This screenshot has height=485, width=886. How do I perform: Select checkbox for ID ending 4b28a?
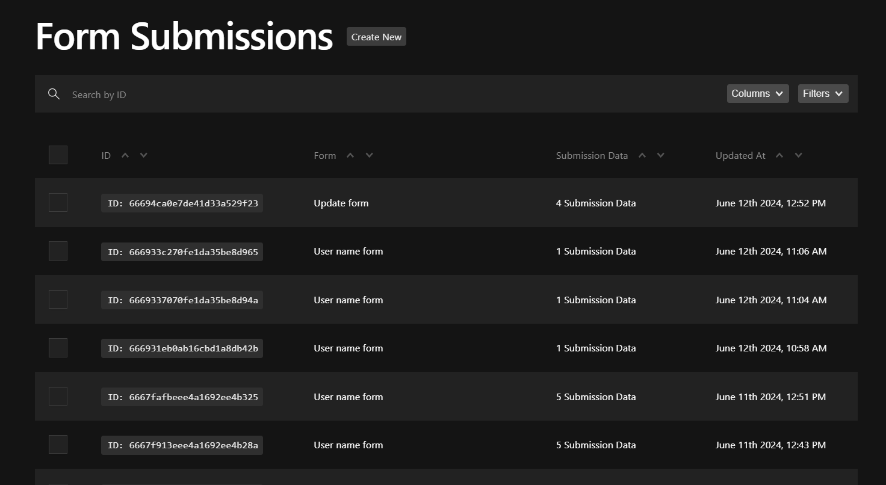tap(58, 445)
